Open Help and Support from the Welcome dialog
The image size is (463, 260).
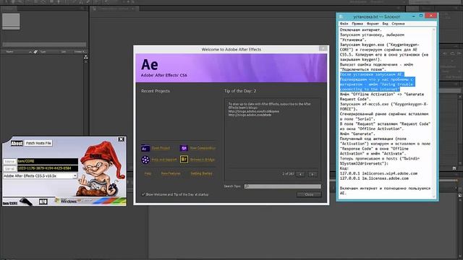click(164, 160)
